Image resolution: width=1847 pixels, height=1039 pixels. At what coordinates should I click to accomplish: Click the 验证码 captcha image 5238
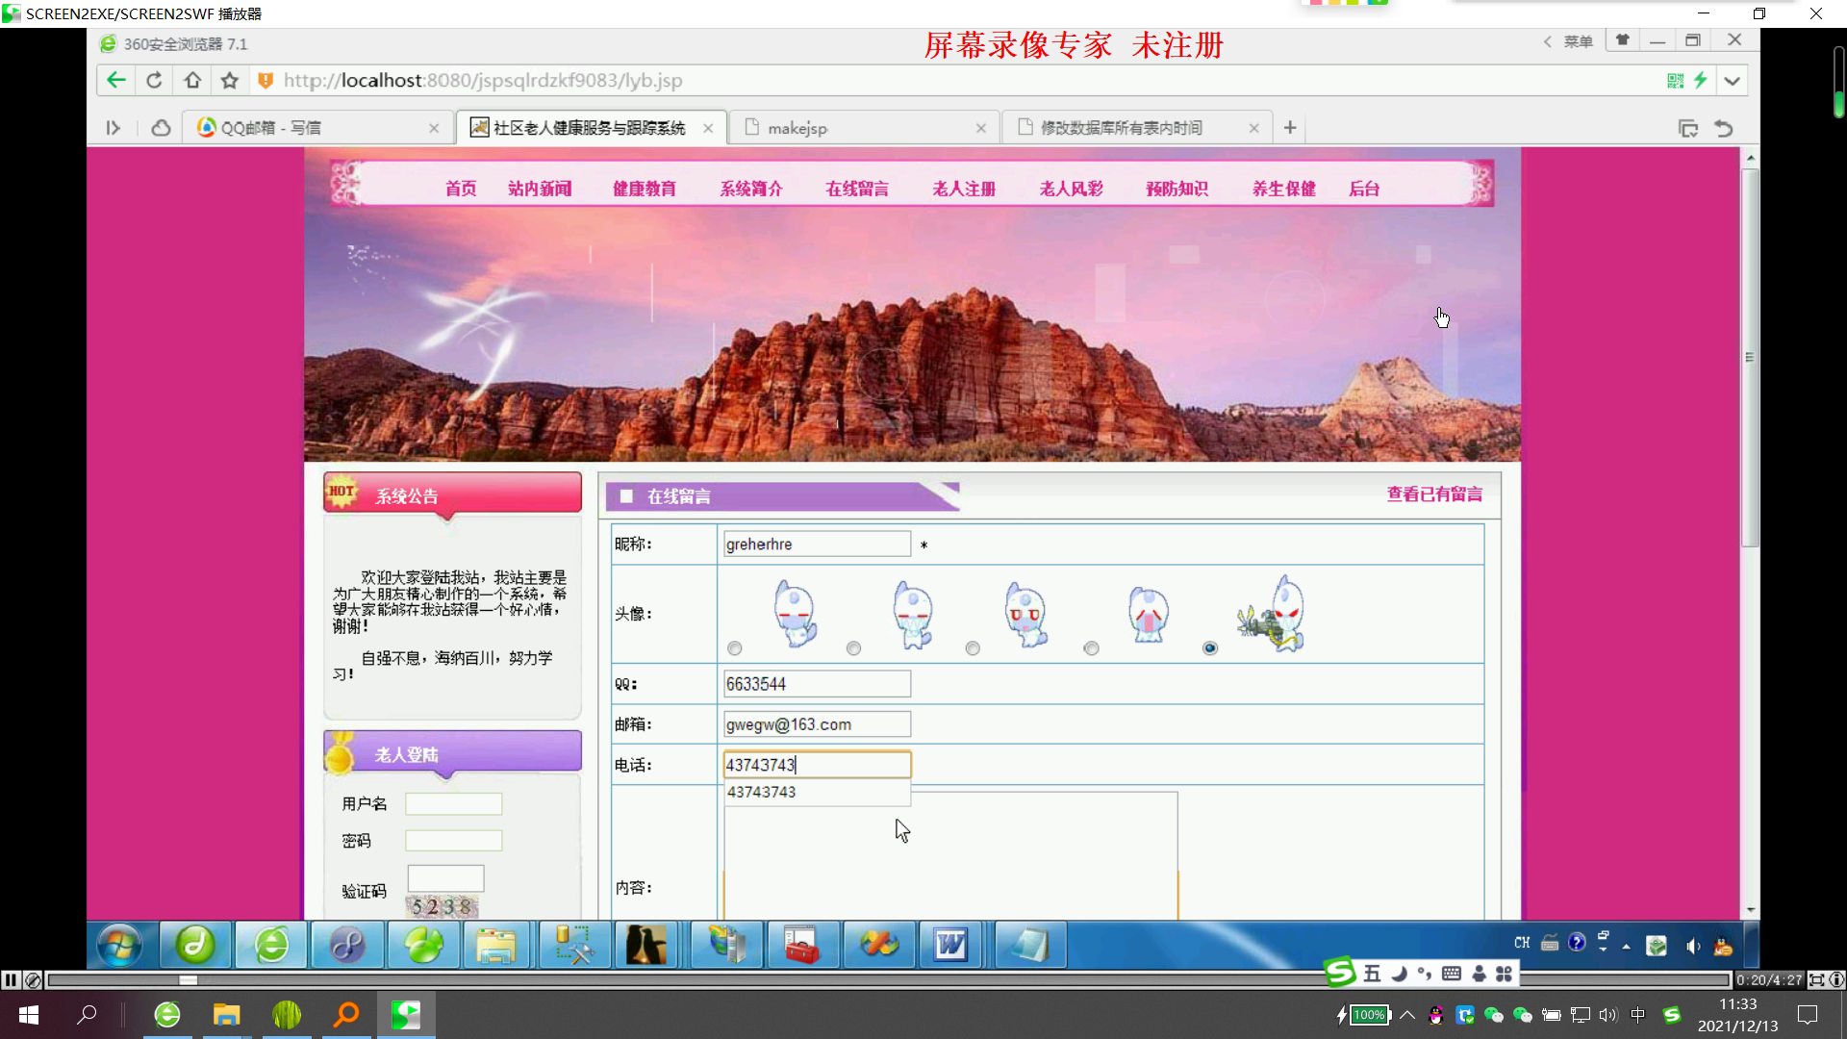(x=443, y=906)
